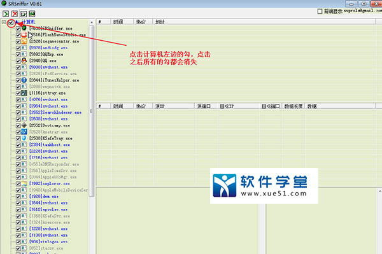382x254 pixels.
Task: Select the [2044]AppleUSBMgr.exe row text
Action: (53, 177)
